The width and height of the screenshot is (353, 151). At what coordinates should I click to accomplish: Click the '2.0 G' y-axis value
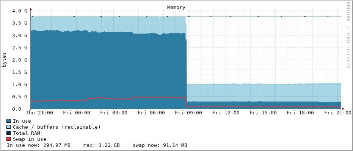click(x=19, y=60)
